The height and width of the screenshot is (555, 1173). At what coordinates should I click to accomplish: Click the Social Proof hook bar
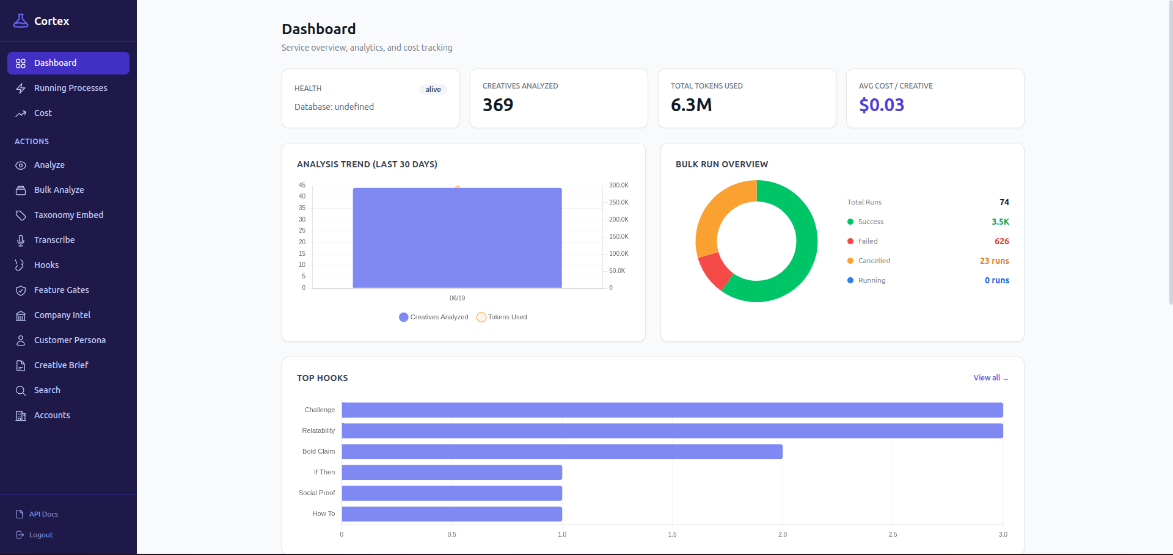452,493
